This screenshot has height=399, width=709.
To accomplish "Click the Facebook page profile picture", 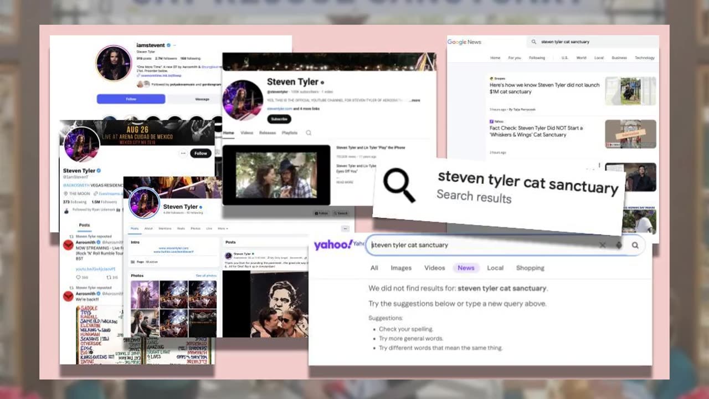I will [x=145, y=203].
